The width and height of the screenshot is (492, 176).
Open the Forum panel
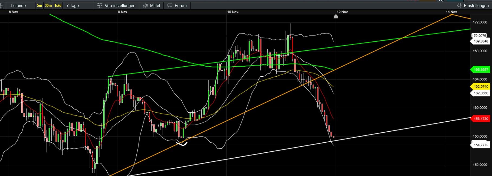pos(181,6)
